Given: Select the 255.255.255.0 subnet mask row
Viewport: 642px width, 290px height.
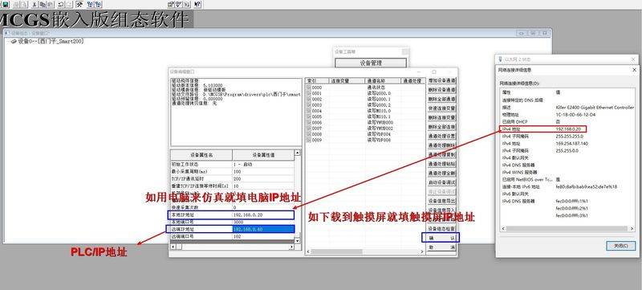Looking at the screenshot, I should [x=567, y=137].
